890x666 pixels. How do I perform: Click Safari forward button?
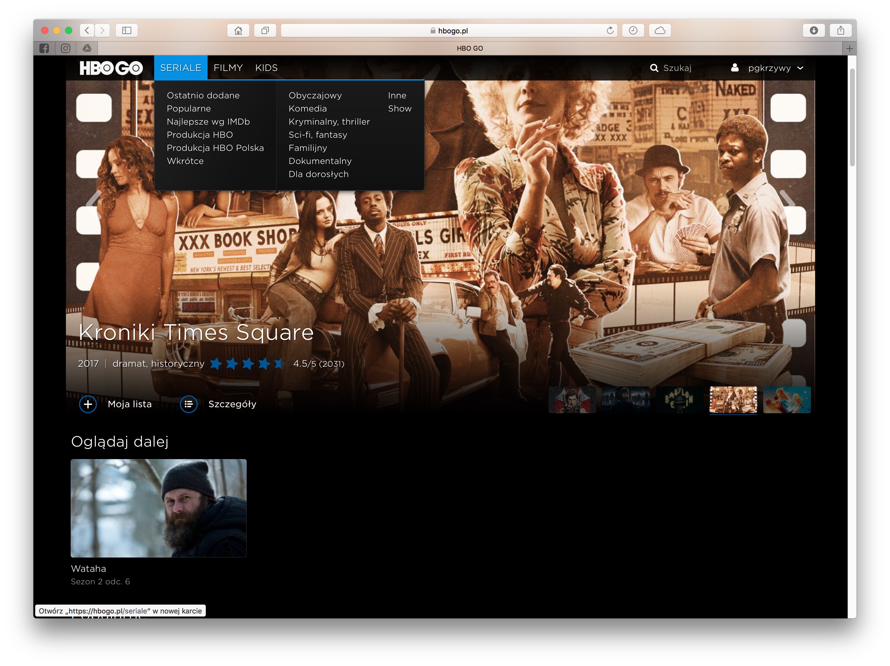(102, 31)
